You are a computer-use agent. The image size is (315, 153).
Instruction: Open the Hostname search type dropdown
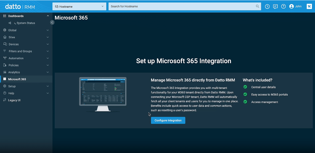(x=79, y=6)
